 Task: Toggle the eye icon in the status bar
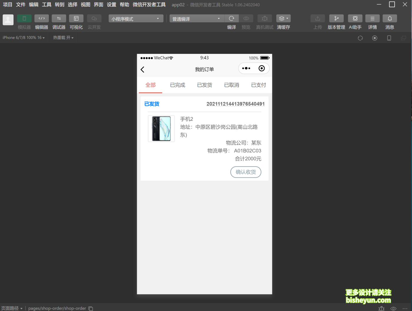(x=393, y=308)
